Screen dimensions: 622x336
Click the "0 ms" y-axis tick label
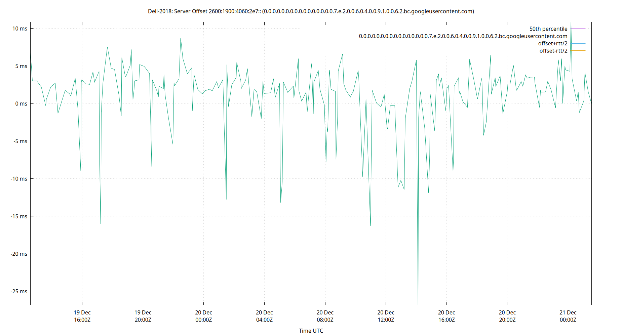coord(21,104)
